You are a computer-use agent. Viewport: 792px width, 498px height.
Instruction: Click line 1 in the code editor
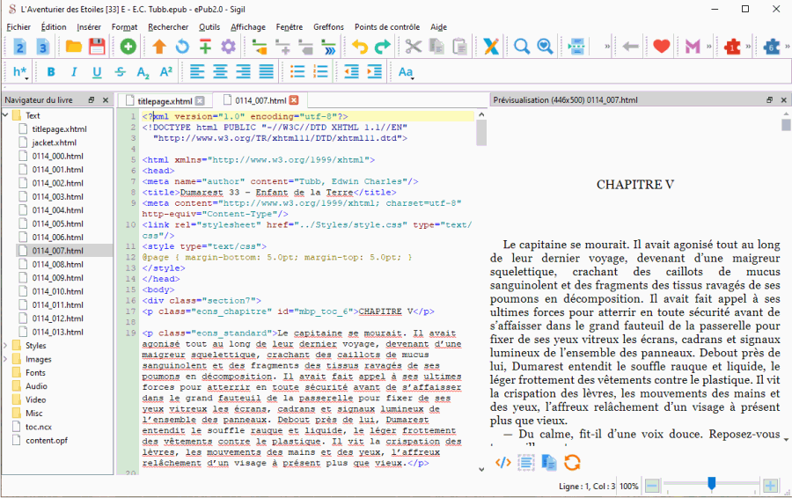[x=307, y=116]
